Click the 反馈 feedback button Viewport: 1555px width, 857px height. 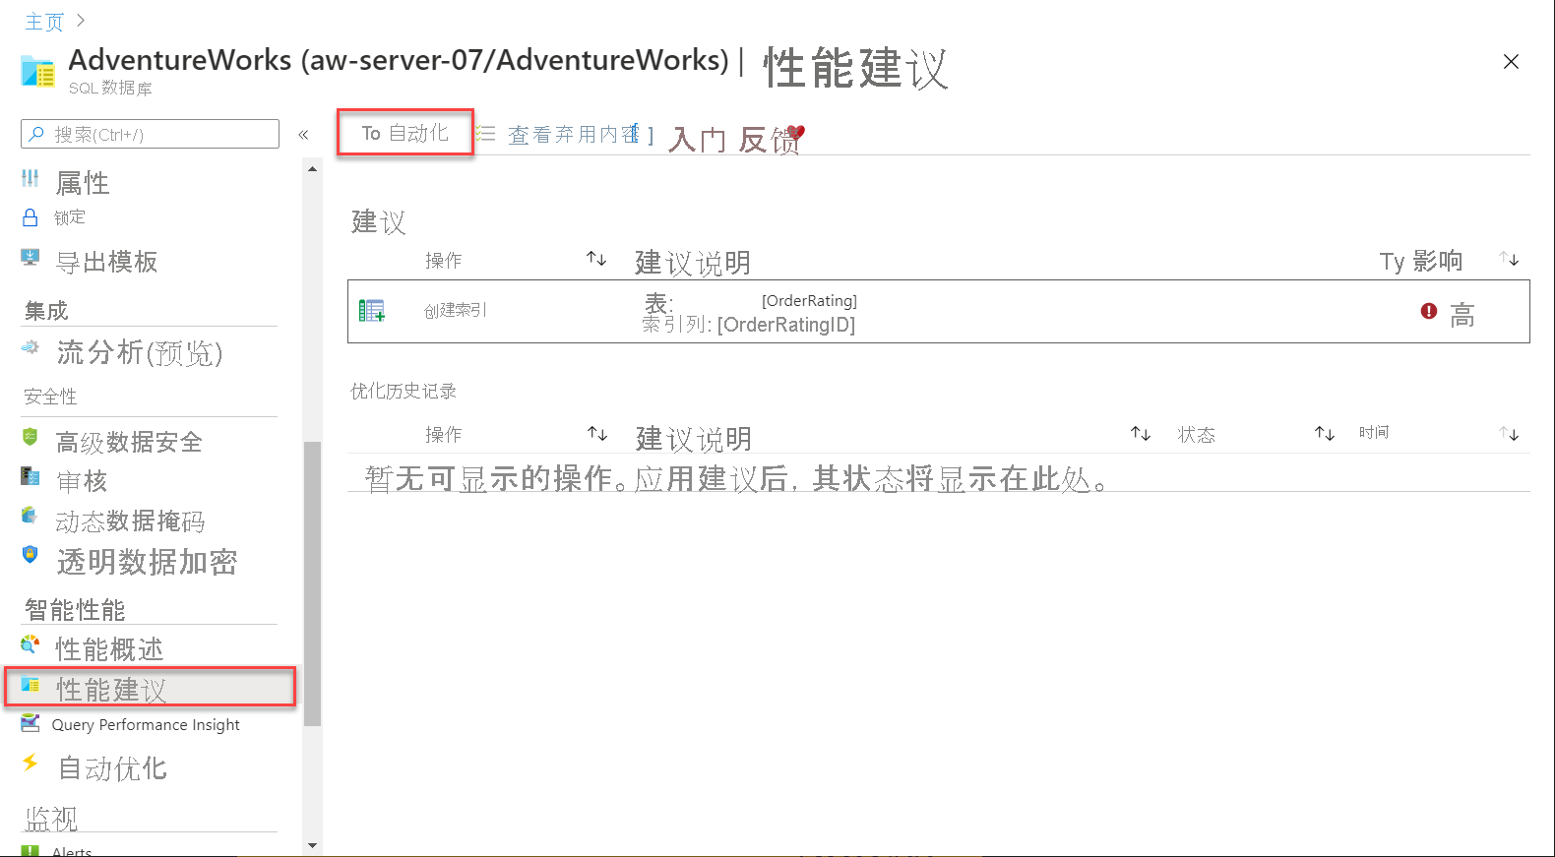point(771,139)
